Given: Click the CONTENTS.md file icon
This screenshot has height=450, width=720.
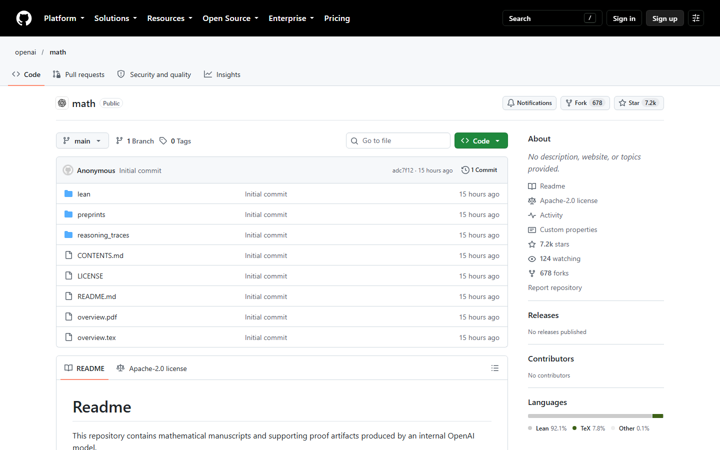Looking at the screenshot, I should tap(68, 255).
